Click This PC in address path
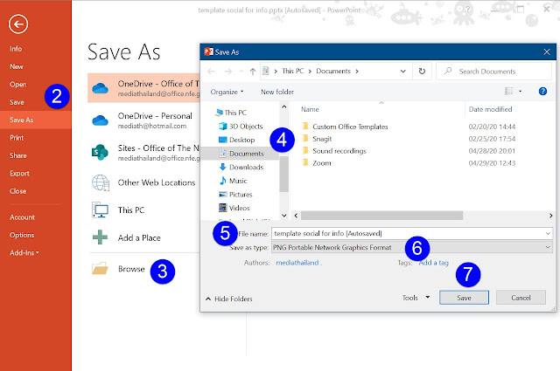Screen dimensions: 560x371 292,71
